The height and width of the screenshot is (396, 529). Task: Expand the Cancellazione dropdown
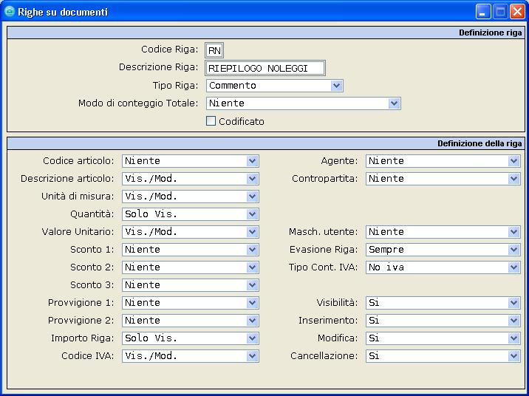point(514,356)
